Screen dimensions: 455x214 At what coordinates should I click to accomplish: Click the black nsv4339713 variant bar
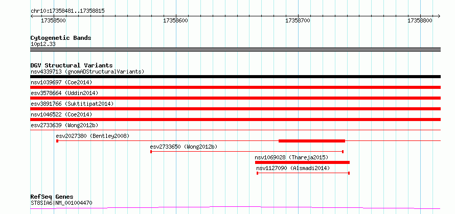coord(235,77)
